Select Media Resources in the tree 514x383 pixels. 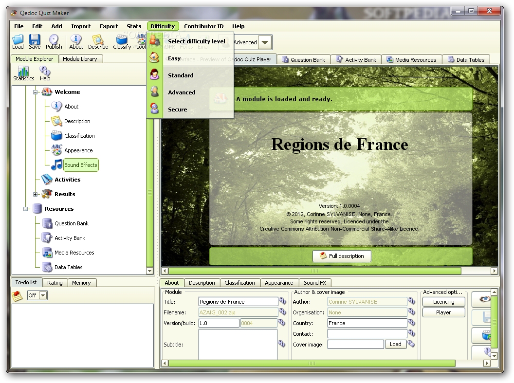click(74, 253)
